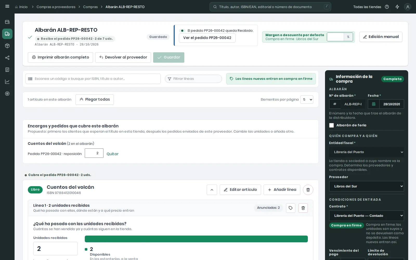Open the Elementos por página dropdown
The height and width of the screenshot is (260, 416).
click(307, 100)
